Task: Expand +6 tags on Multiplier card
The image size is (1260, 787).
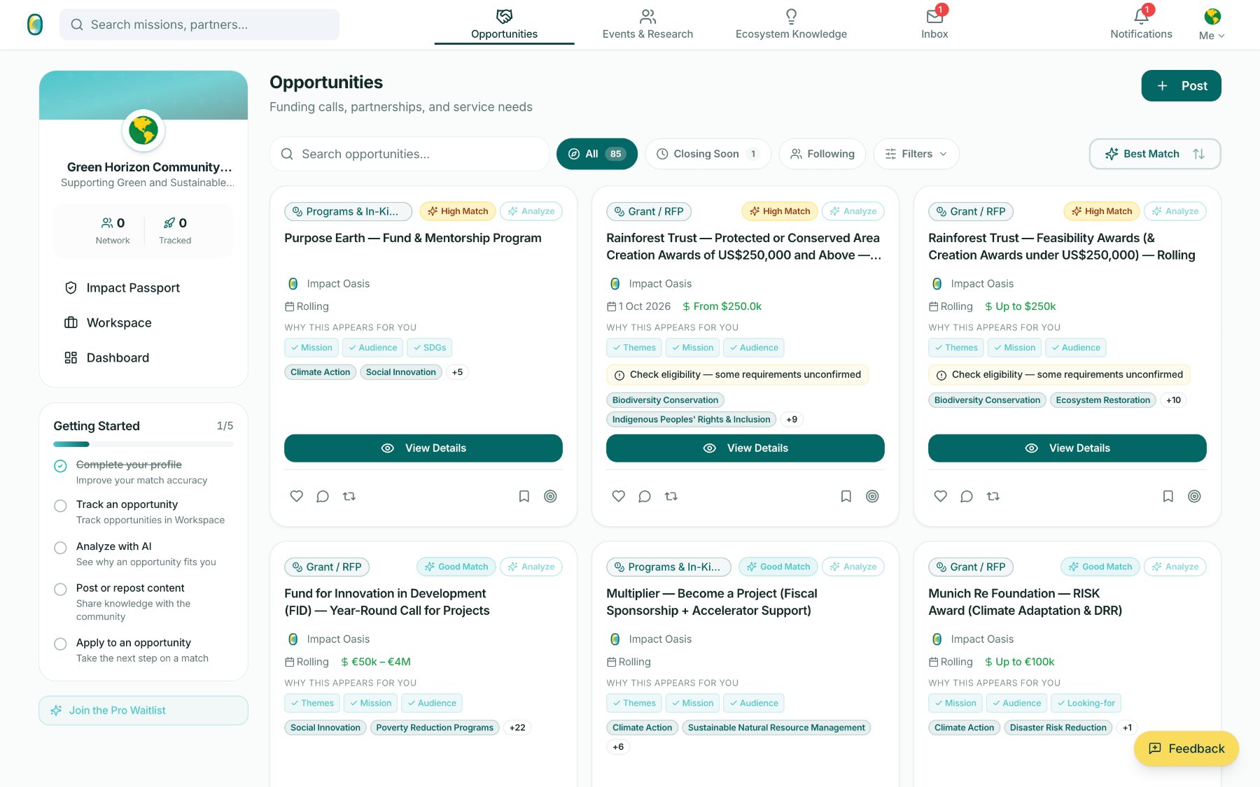Action: tap(618, 747)
